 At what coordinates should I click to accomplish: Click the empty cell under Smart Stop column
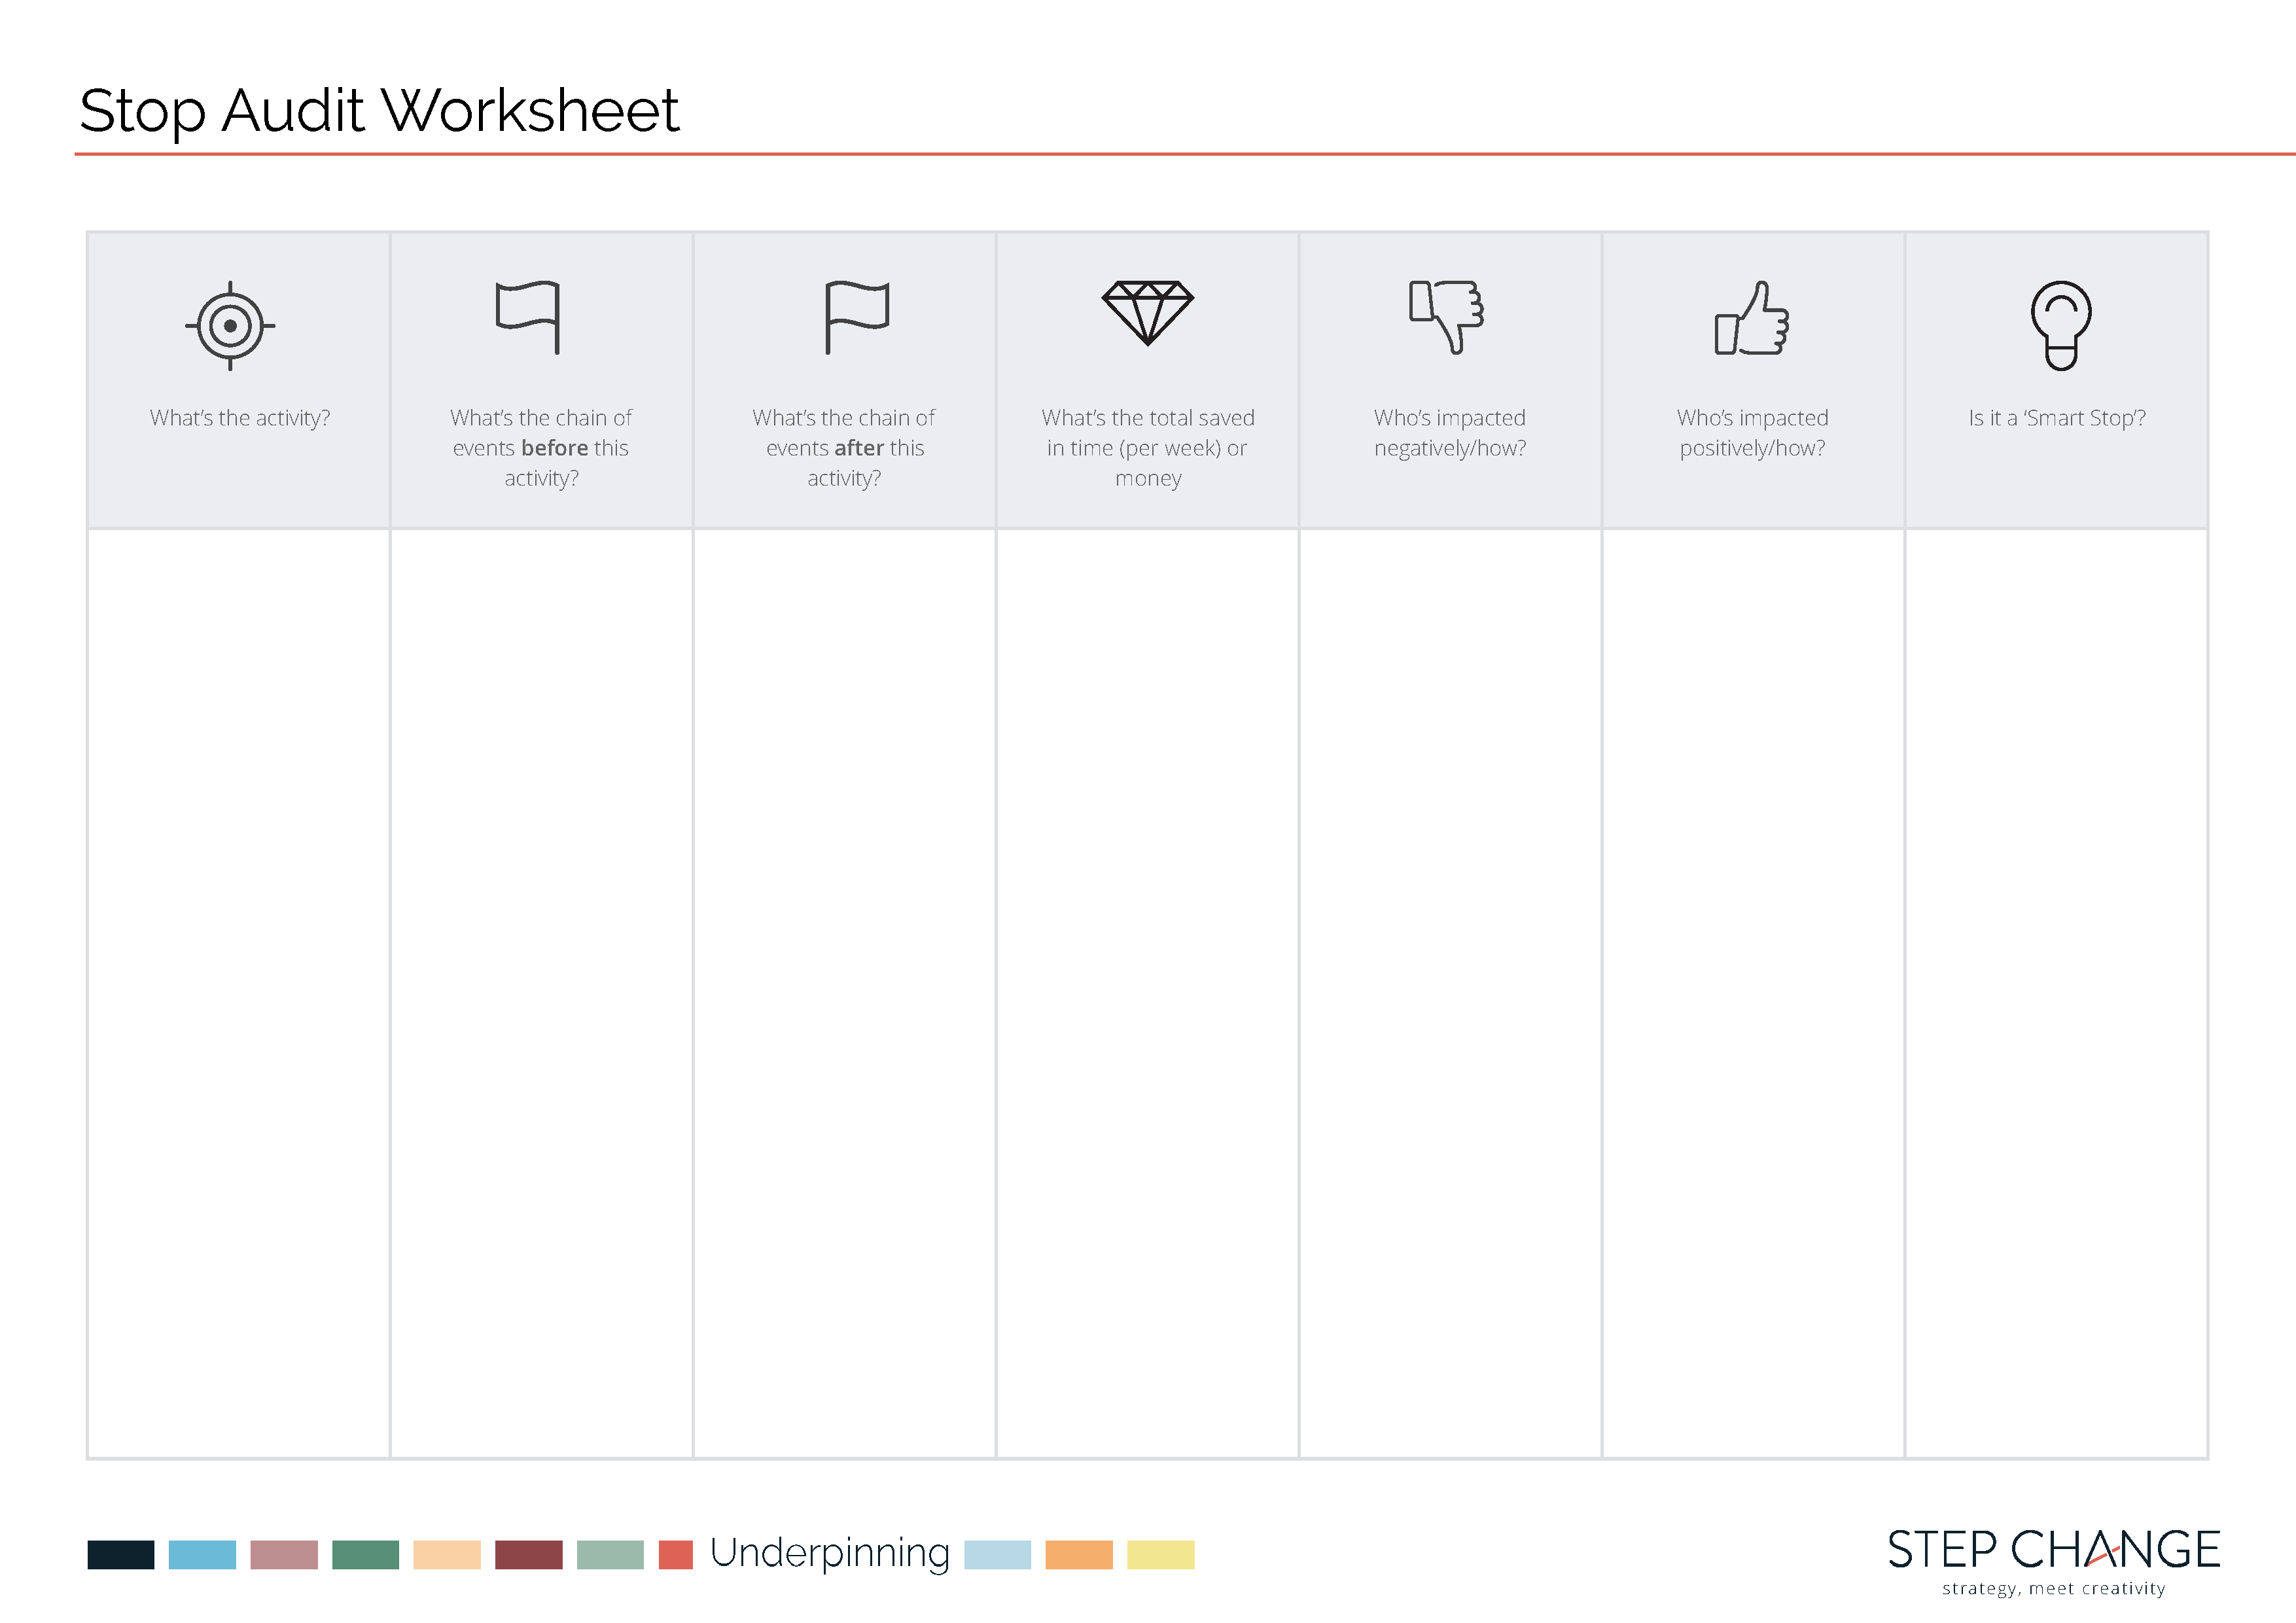click(x=2056, y=993)
